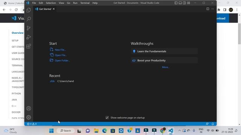
Task: Click the VS Code logo in title bar
Action: 27,3
